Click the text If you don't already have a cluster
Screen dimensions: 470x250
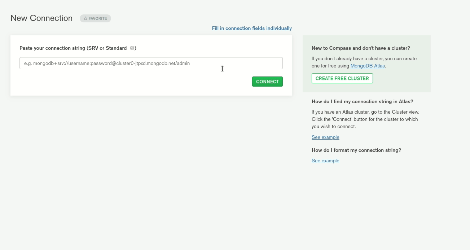tap(364, 58)
